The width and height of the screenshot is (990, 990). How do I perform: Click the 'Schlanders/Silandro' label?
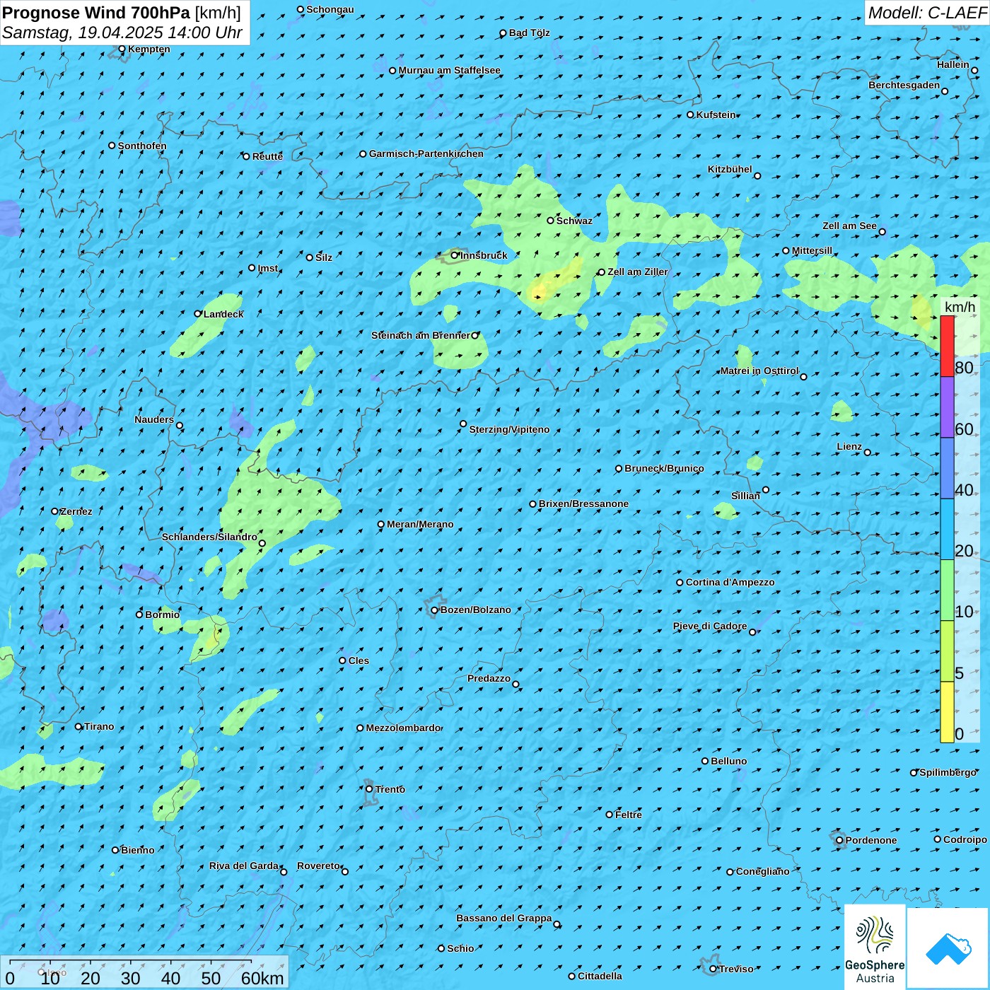point(209,537)
